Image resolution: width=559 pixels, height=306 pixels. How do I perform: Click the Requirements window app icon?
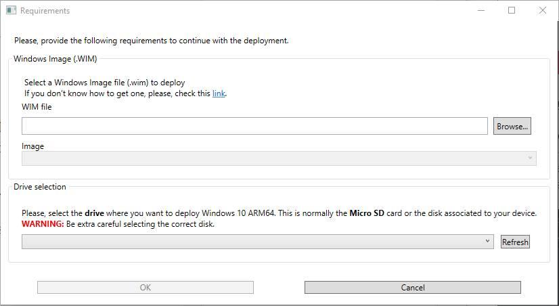tap(11, 11)
